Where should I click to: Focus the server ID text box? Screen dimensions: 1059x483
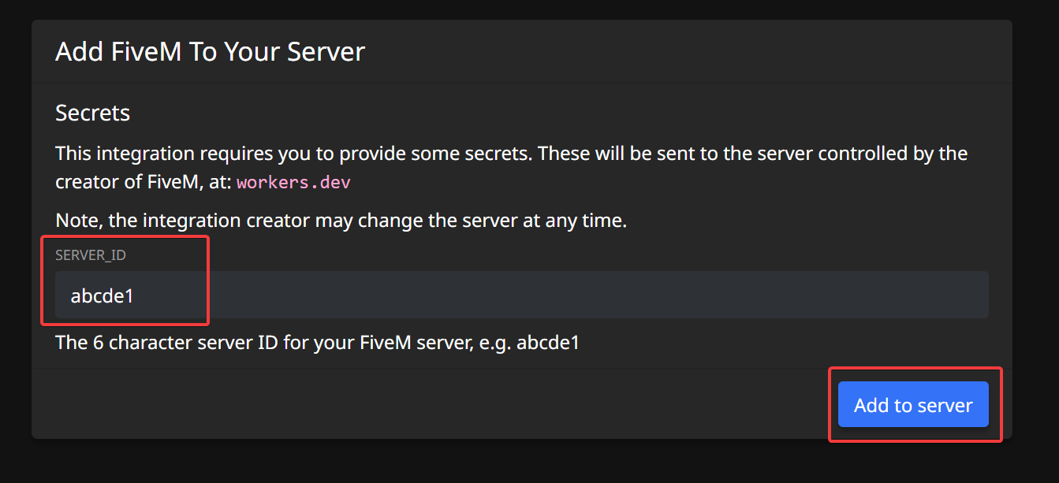(x=394, y=295)
